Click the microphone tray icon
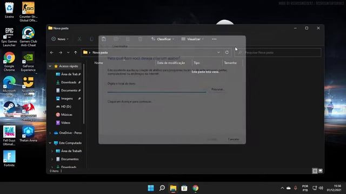Viewport: 346px width, 194px height. click(295, 188)
